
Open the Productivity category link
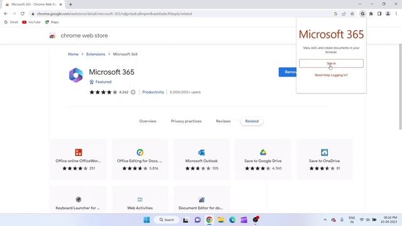click(x=153, y=92)
